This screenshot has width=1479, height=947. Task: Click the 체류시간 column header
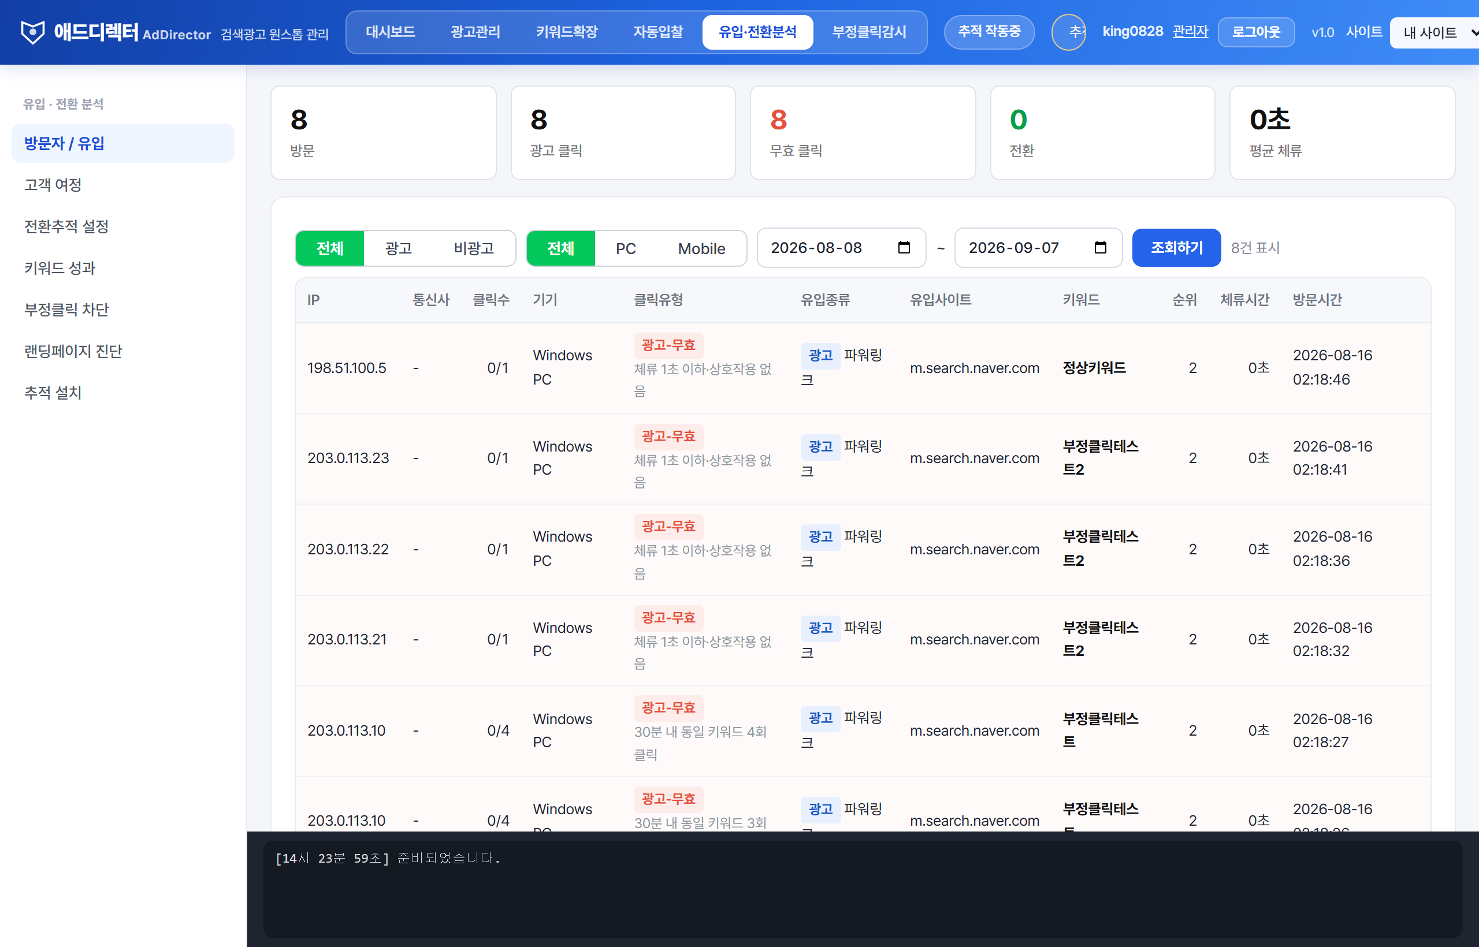(x=1244, y=300)
